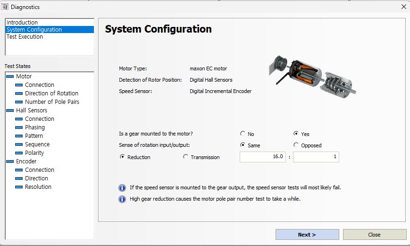Click the gear ratio field showing 1
The image size is (410, 246).
point(316,157)
